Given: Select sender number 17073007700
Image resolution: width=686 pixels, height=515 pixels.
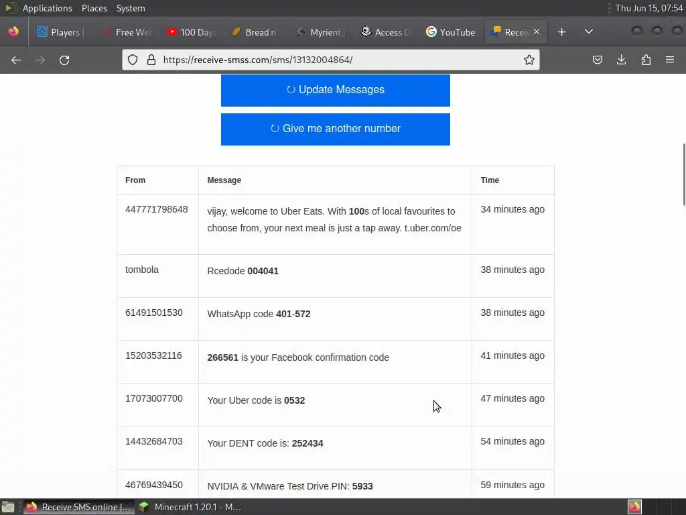Looking at the screenshot, I should click(x=153, y=398).
